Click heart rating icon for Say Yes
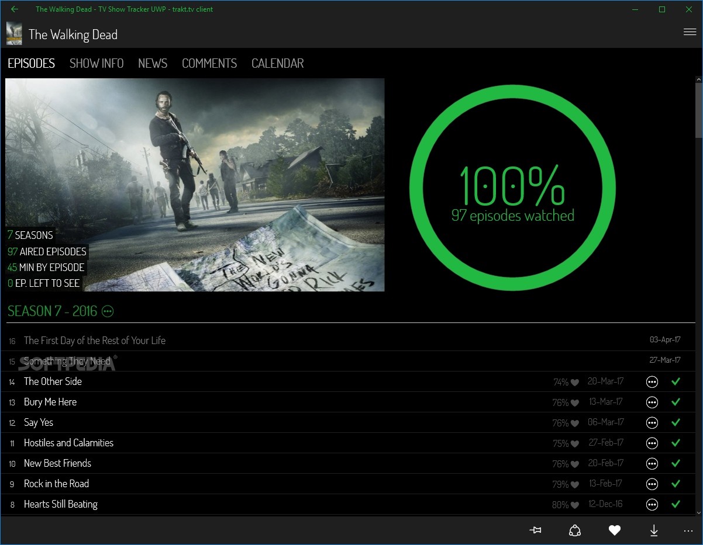 [x=575, y=423]
